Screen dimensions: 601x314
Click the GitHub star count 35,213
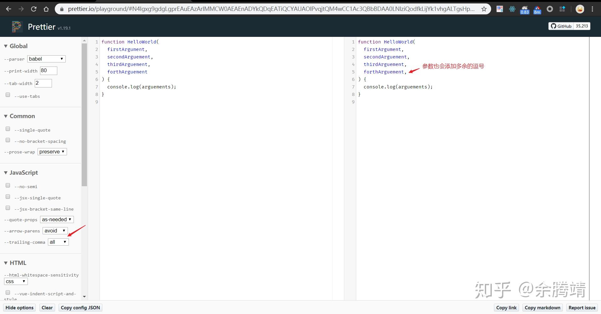(581, 26)
